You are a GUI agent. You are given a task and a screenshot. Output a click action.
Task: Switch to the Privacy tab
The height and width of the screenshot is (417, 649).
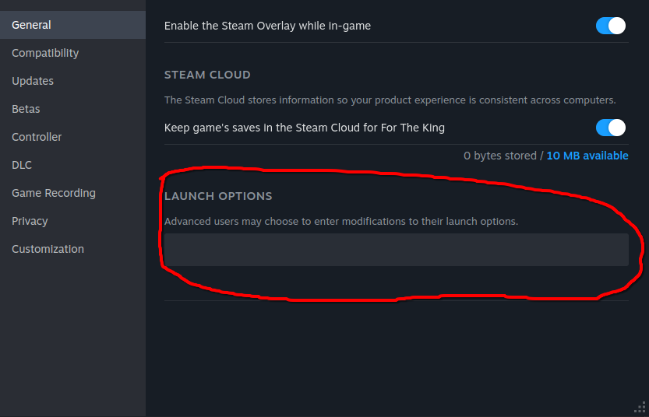pyautogui.click(x=30, y=221)
